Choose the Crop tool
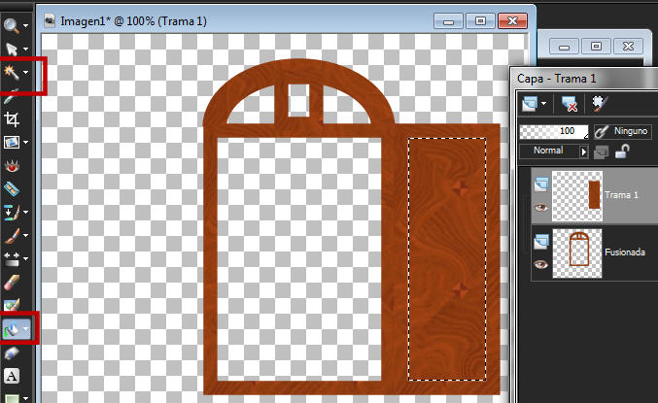658x403 pixels. point(13,119)
